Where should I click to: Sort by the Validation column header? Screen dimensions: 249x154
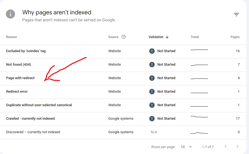pos(156,37)
